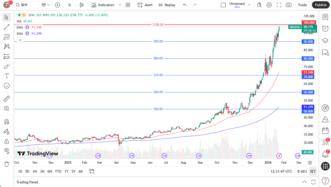This screenshot has height=187, width=331.
Task: Toggle B-ADJ back-adjustment setting
Action: (302, 171)
